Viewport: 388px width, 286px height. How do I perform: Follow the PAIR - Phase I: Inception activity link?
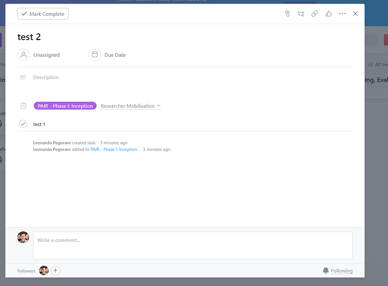coord(114,149)
